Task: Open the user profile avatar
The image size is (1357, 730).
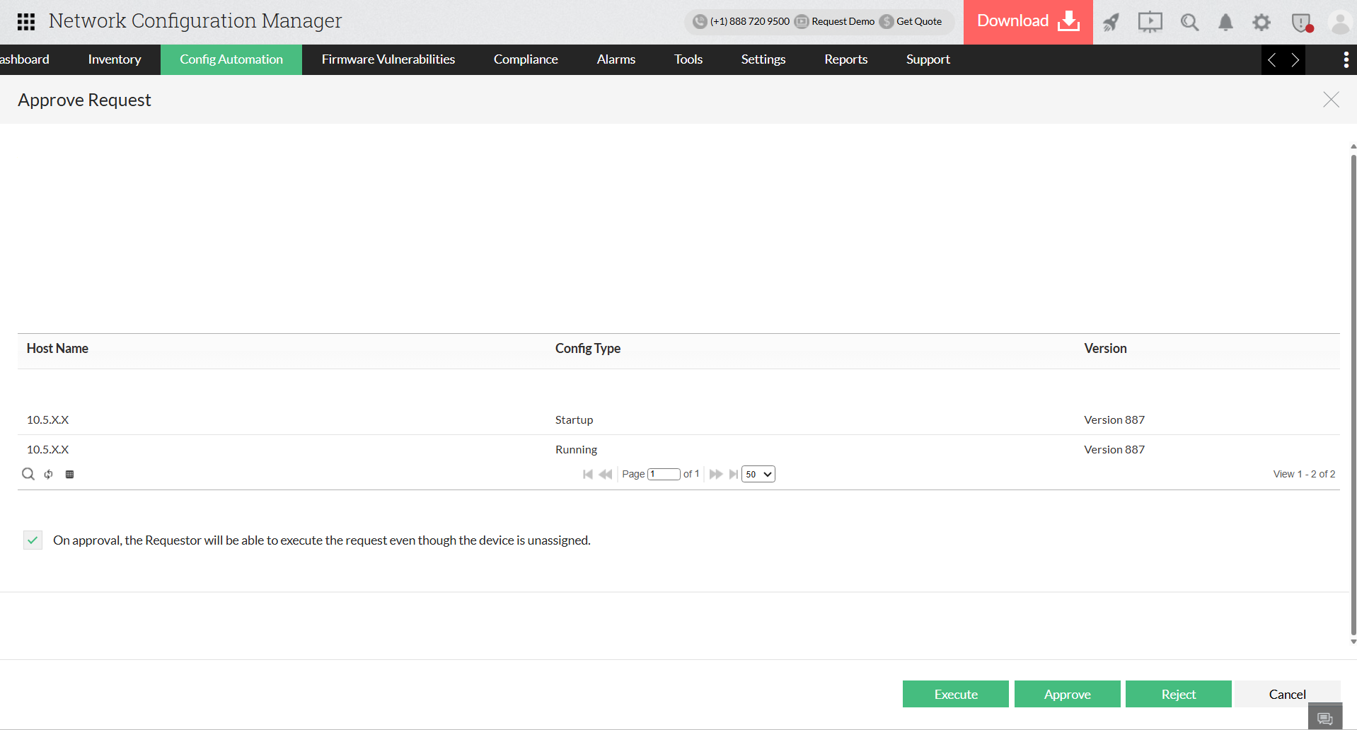Action: point(1340,22)
